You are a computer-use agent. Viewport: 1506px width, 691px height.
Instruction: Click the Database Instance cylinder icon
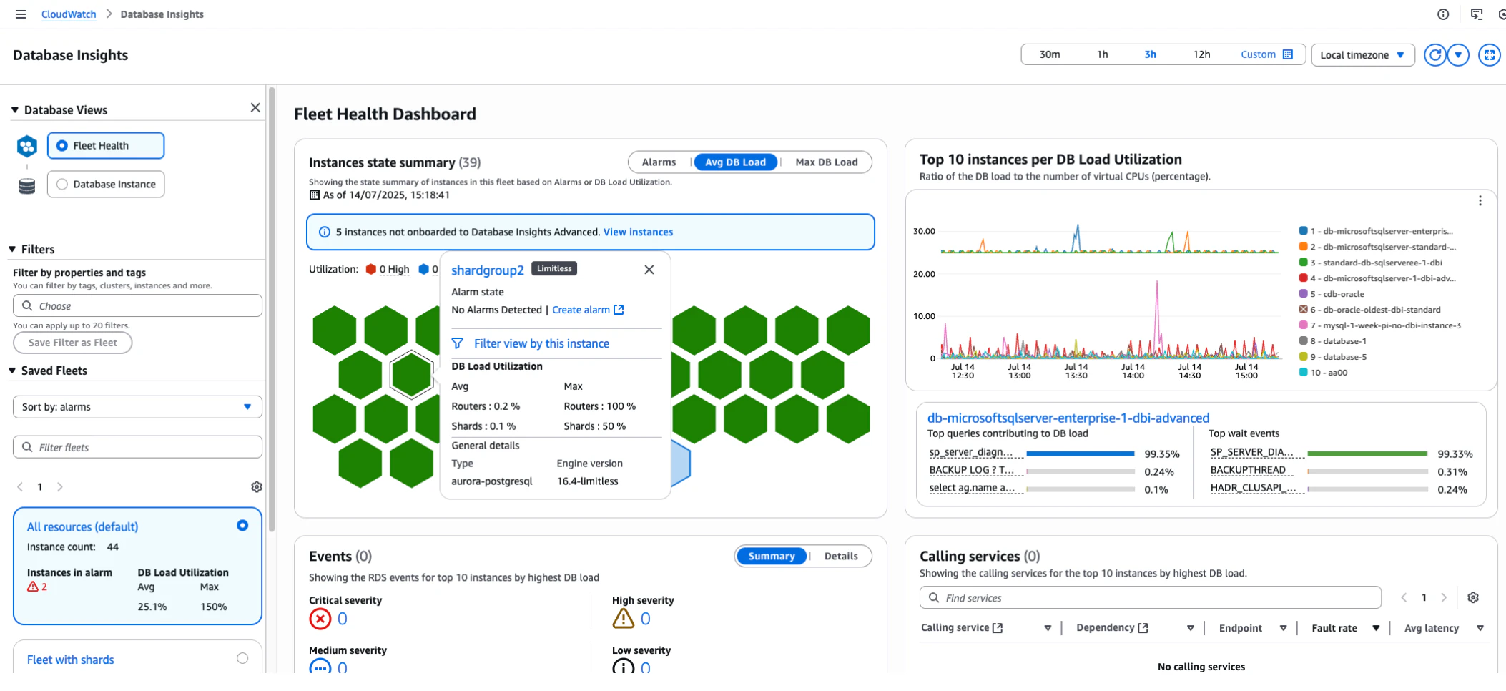tap(27, 186)
